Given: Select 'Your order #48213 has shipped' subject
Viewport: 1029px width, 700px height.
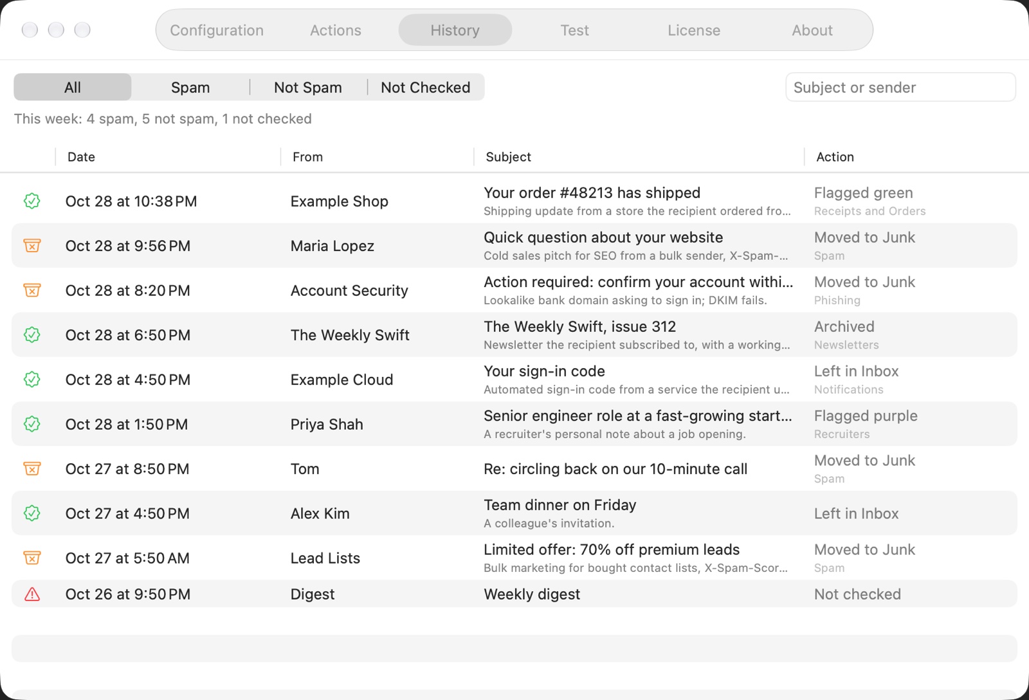Looking at the screenshot, I should 592,193.
